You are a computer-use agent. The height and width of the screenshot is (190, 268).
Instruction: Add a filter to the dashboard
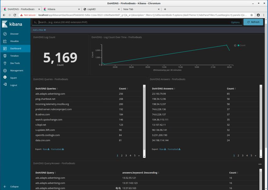39,30
